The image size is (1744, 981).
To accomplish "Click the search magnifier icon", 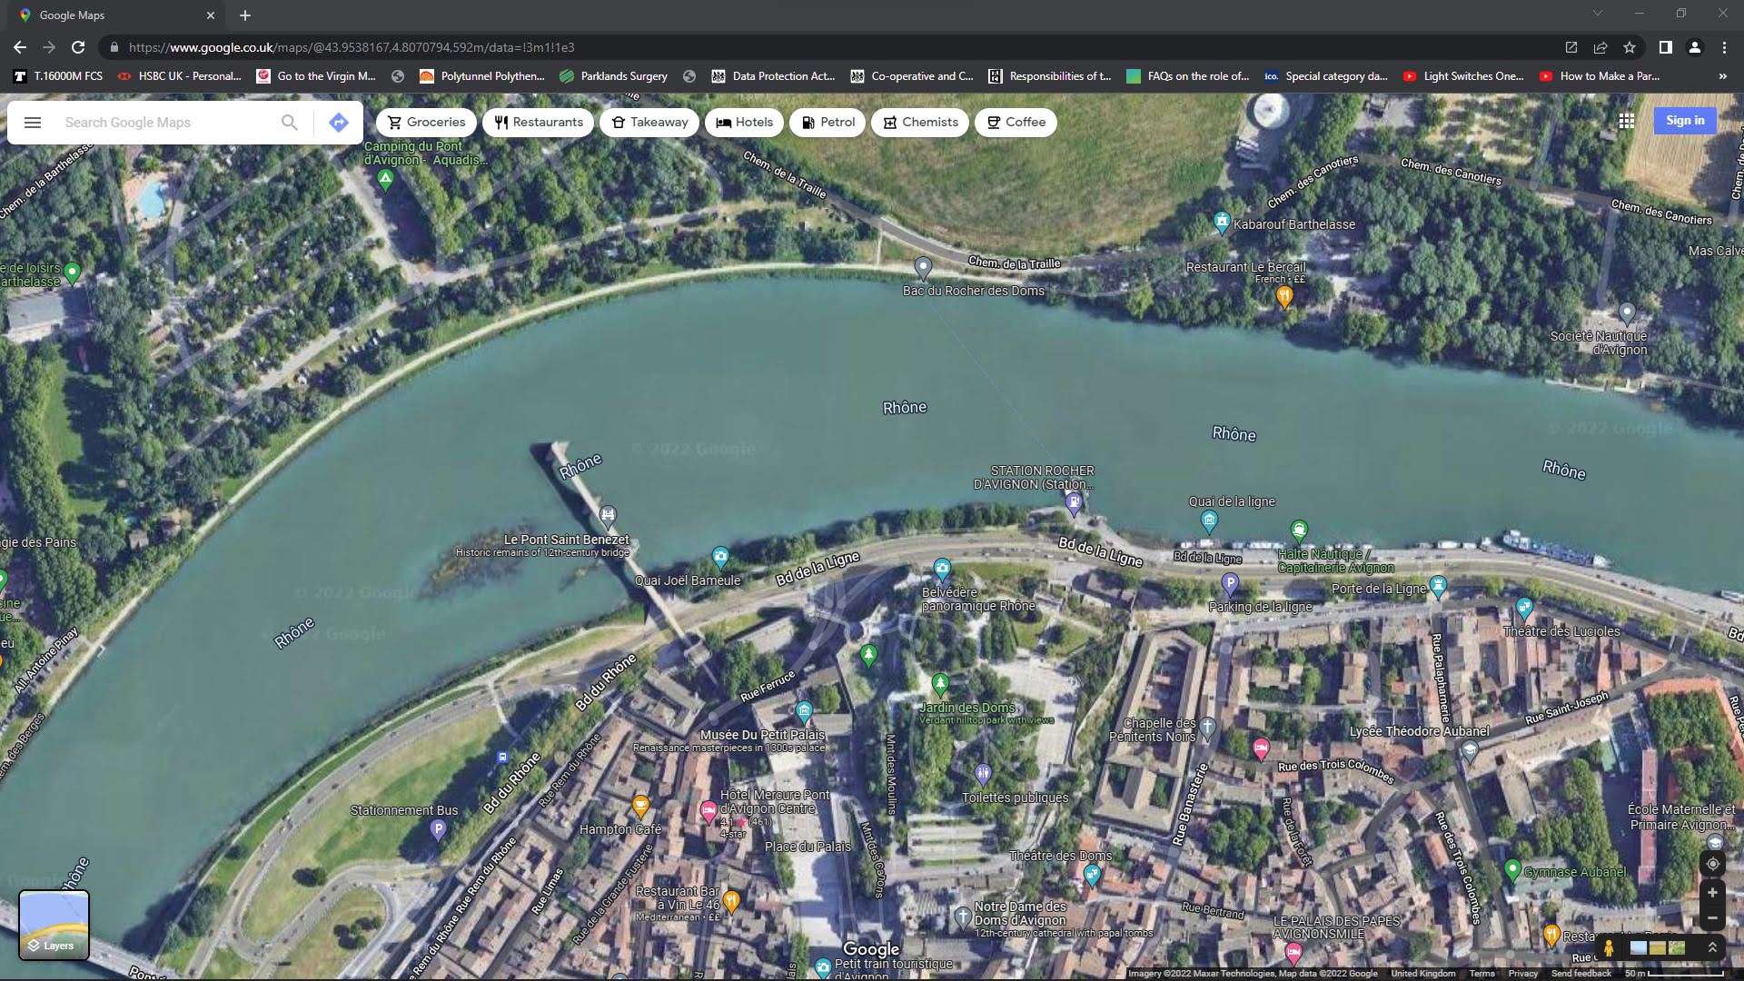I will click(x=289, y=123).
